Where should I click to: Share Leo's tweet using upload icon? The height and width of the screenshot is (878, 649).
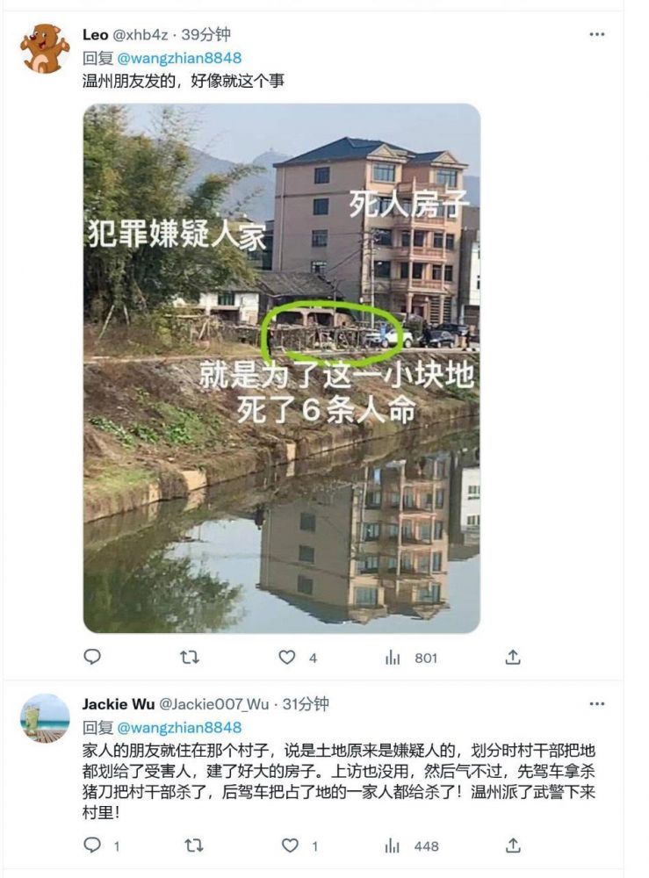tap(512, 657)
